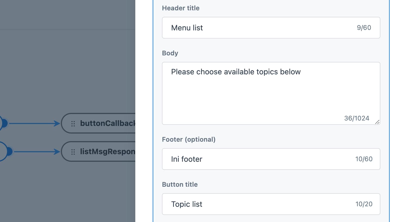Focus the Button title field with Topic list
This screenshot has height=222, width=407.
click(x=271, y=204)
